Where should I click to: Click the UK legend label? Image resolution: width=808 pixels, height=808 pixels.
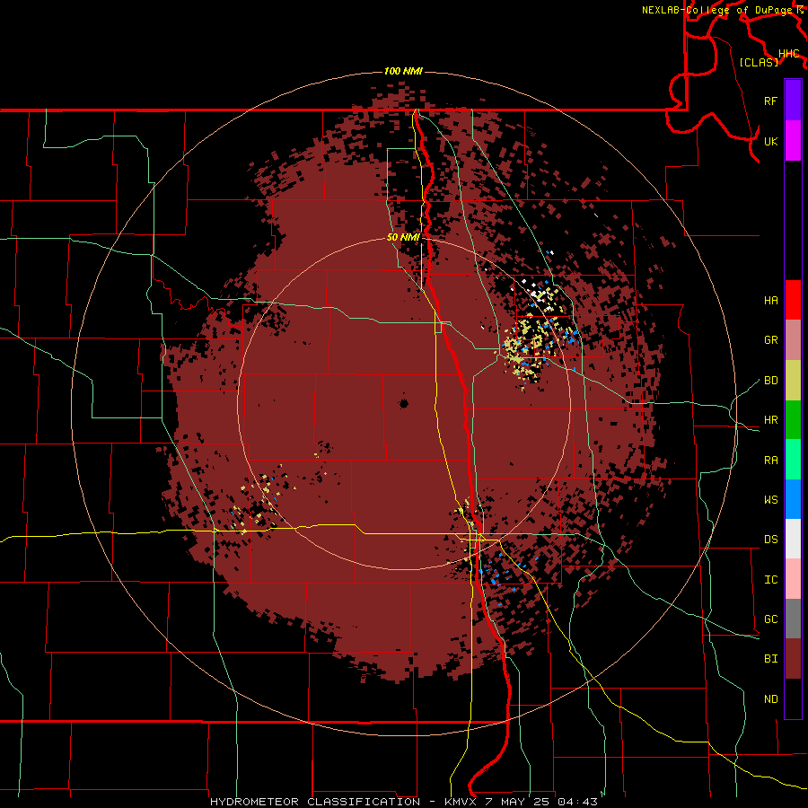[770, 141]
